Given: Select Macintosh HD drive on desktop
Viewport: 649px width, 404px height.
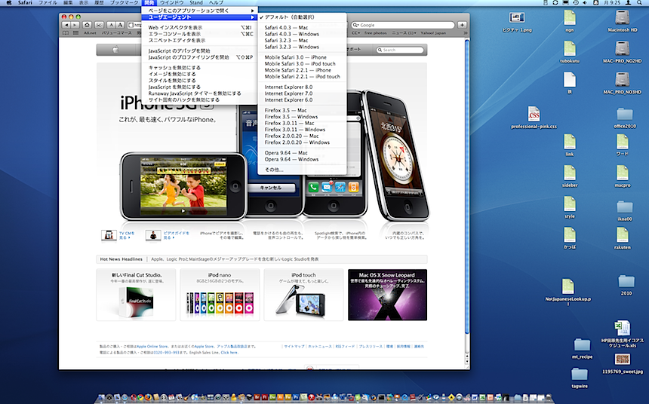Looking at the screenshot, I should point(622,21).
